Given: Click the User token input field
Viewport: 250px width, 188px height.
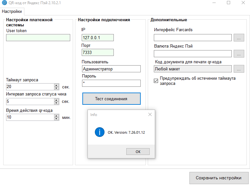Looking at the screenshot, I should pos(38,38).
